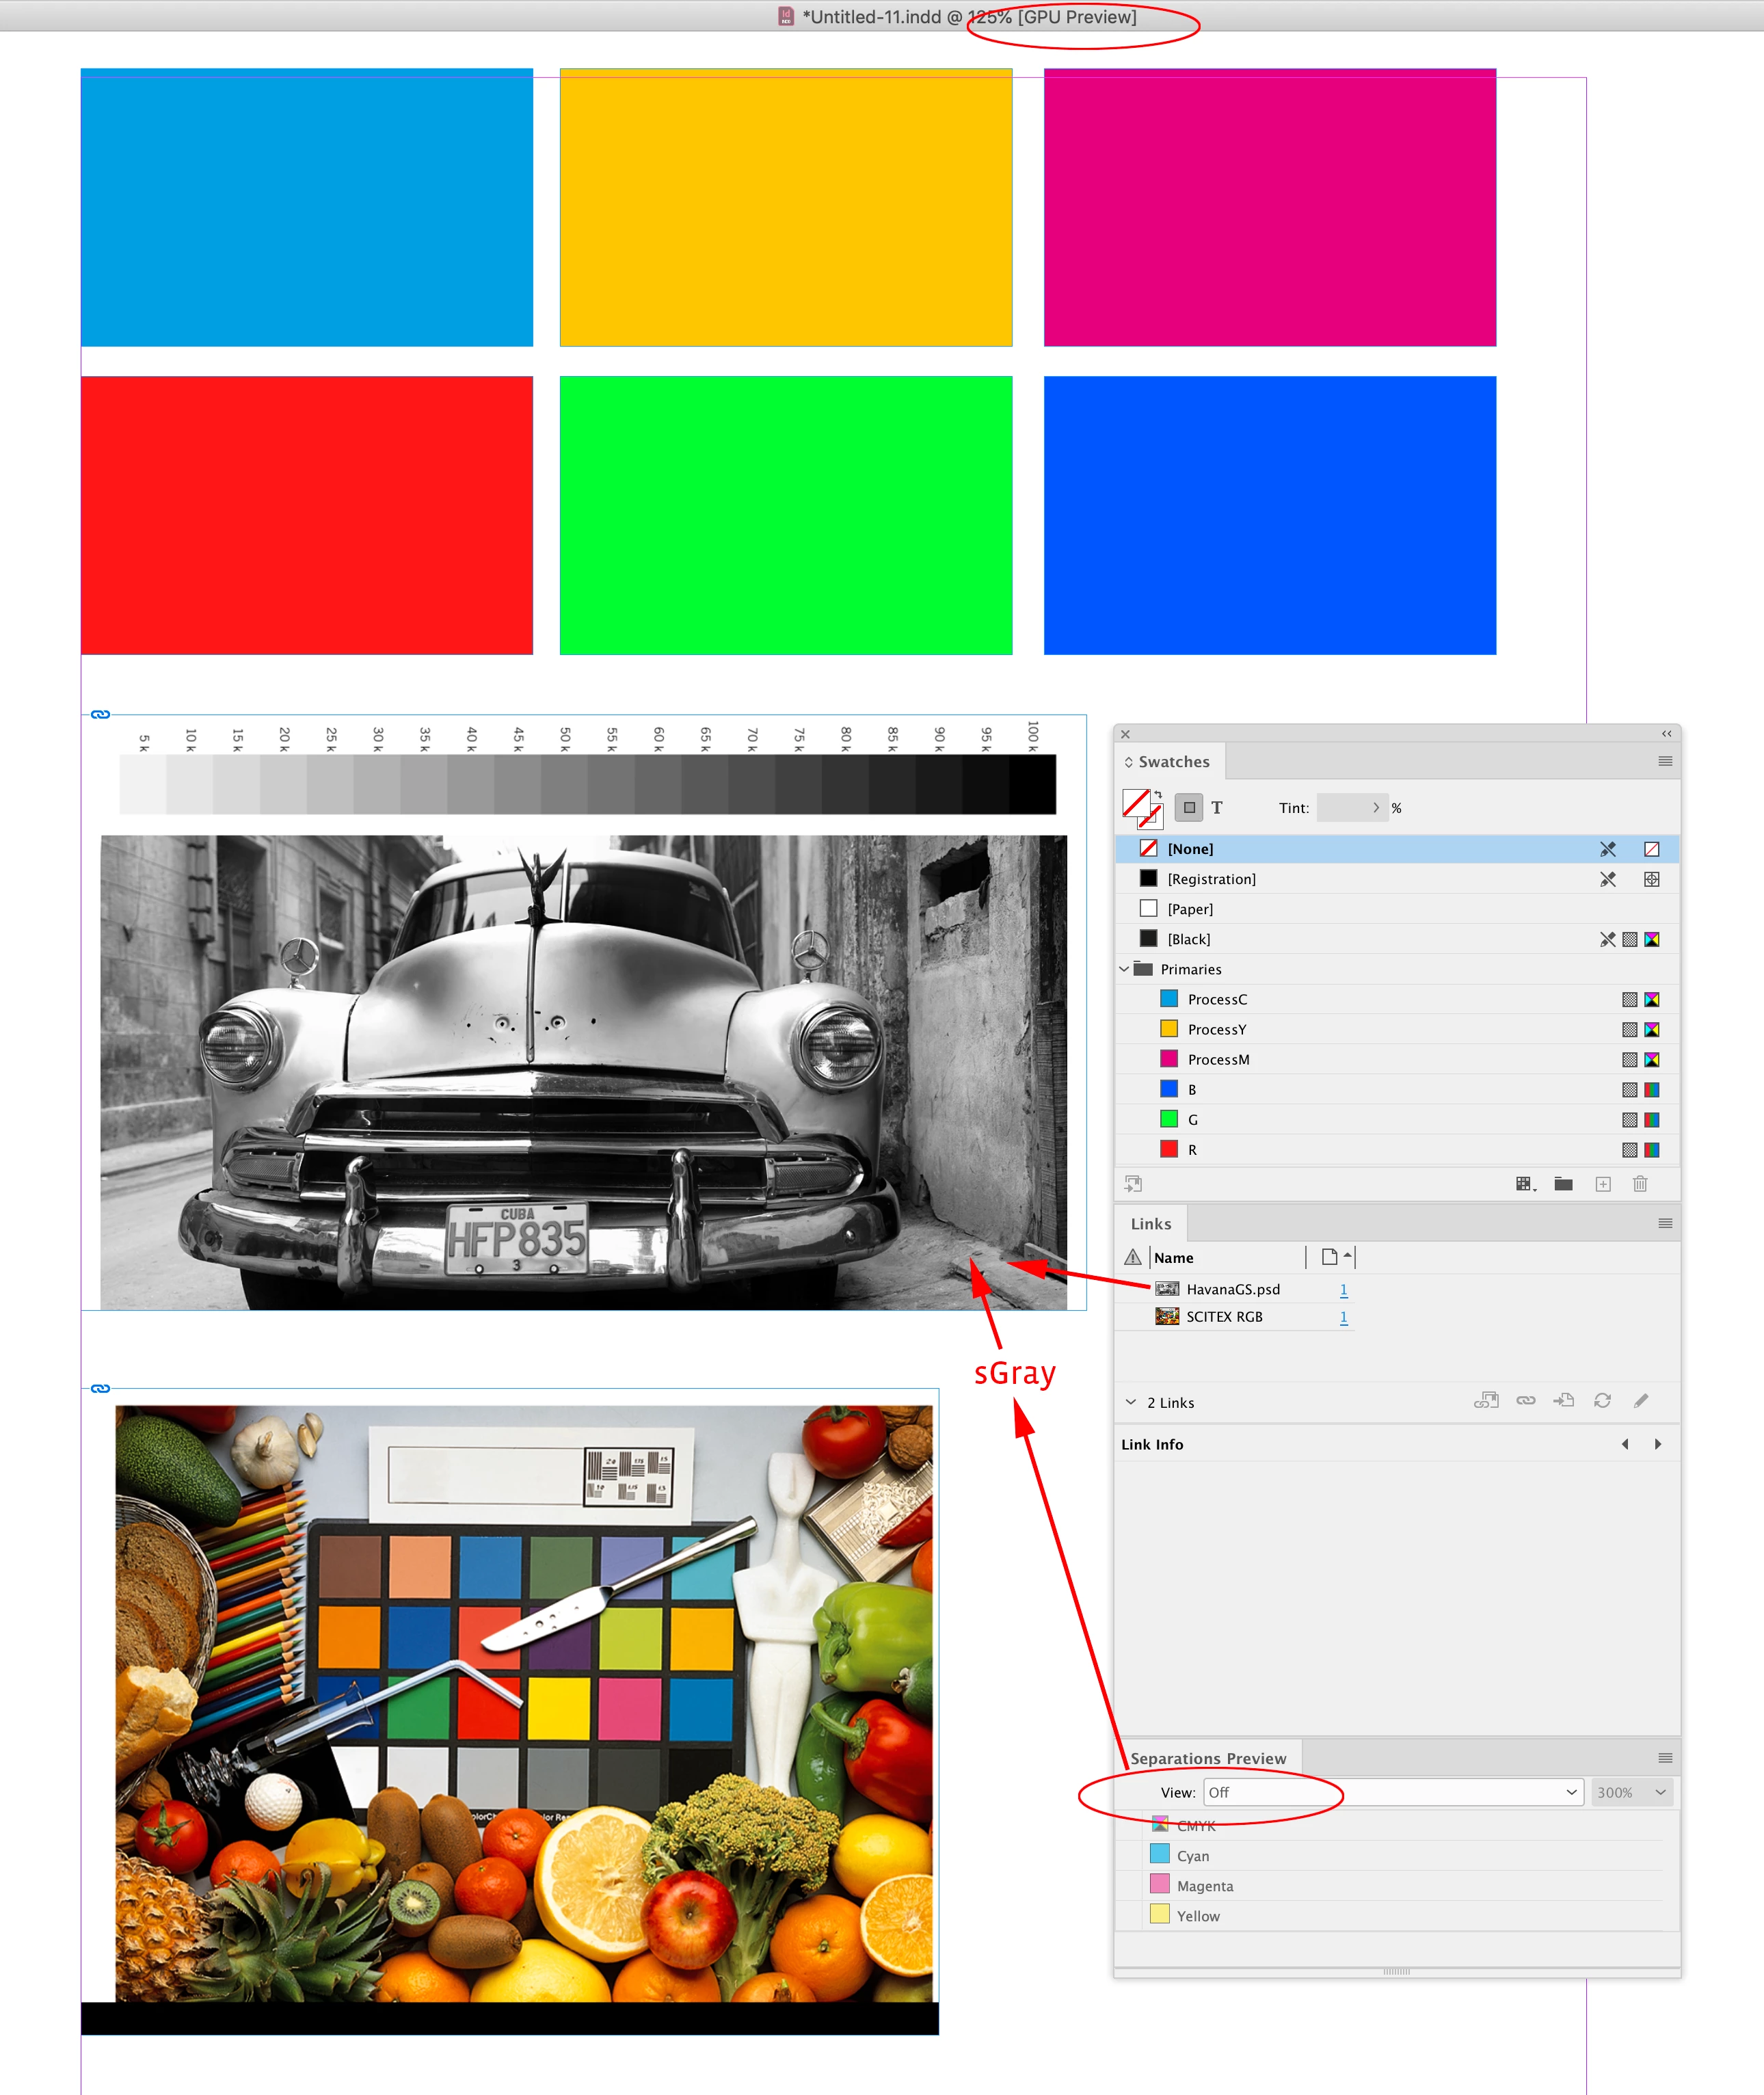
Task: Select the ProcessM swatch
Action: (x=1218, y=1059)
